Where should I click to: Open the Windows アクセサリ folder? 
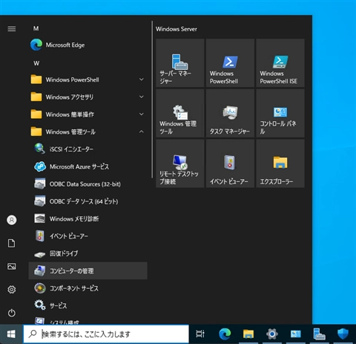point(88,97)
